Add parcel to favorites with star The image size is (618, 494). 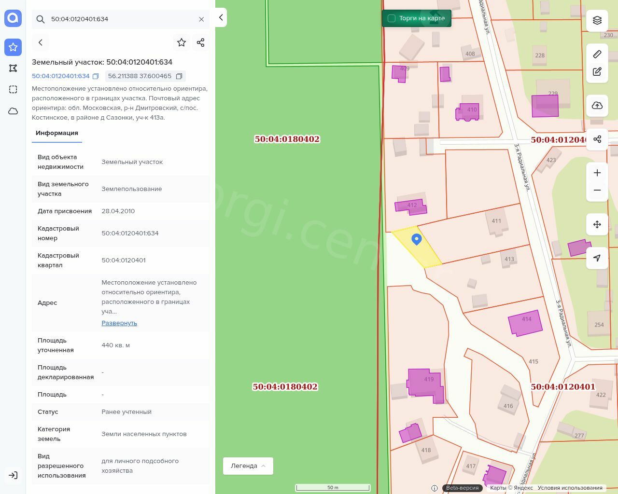tap(182, 42)
